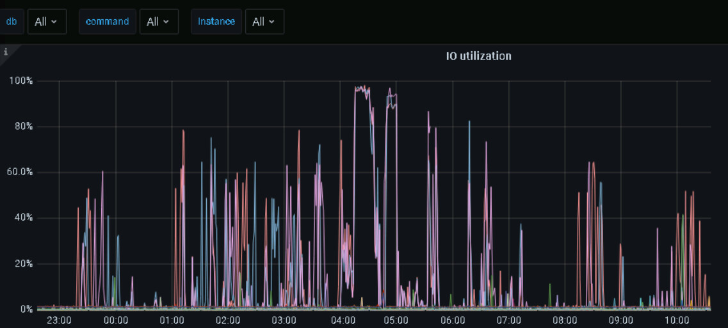728x328 pixels.
Task: Click the 08:00 time axis label
Action: 565,320
